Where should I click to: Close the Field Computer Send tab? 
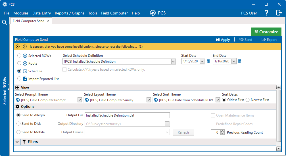(x=48, y=21)
